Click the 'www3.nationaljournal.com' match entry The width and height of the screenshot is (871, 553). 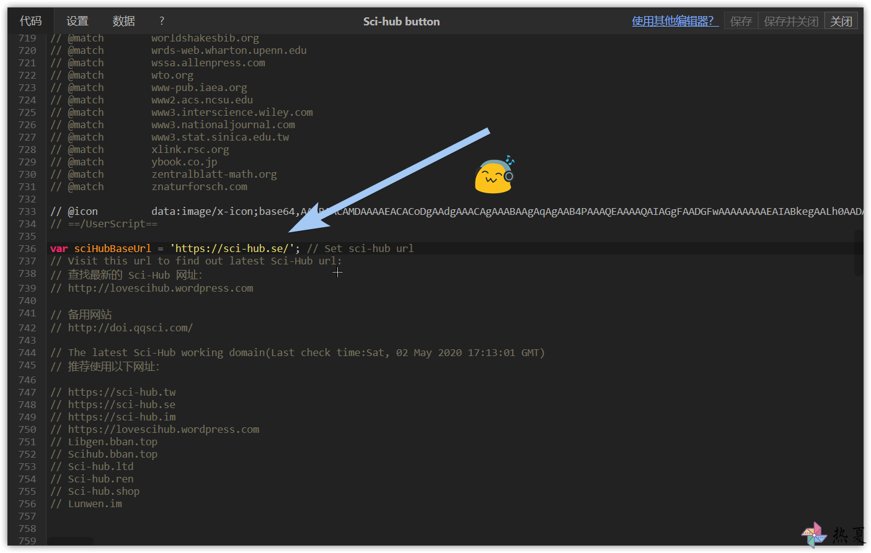[223, 124]
